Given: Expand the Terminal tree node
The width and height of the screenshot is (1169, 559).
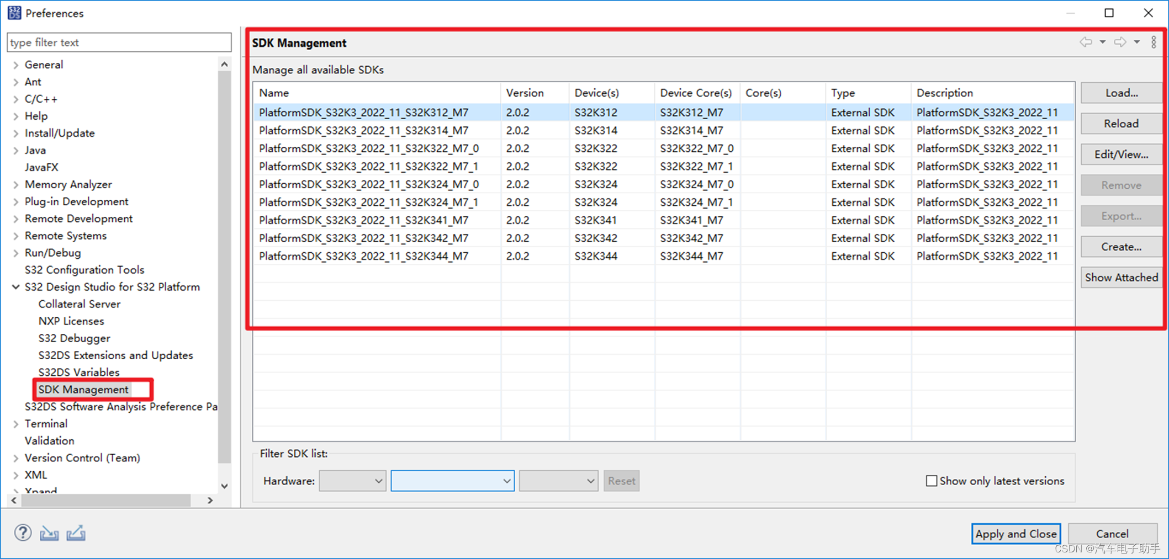Looking at the screenshot, I should point(16,424).
